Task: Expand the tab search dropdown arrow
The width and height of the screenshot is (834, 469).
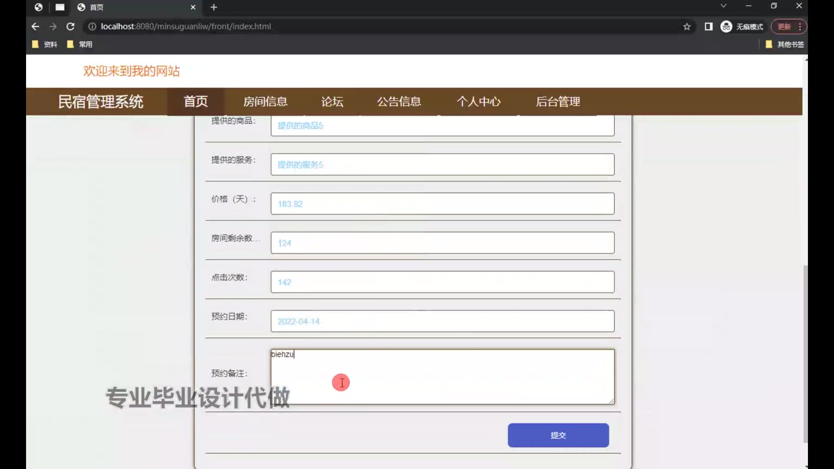Action: click(x=723, y=6)
